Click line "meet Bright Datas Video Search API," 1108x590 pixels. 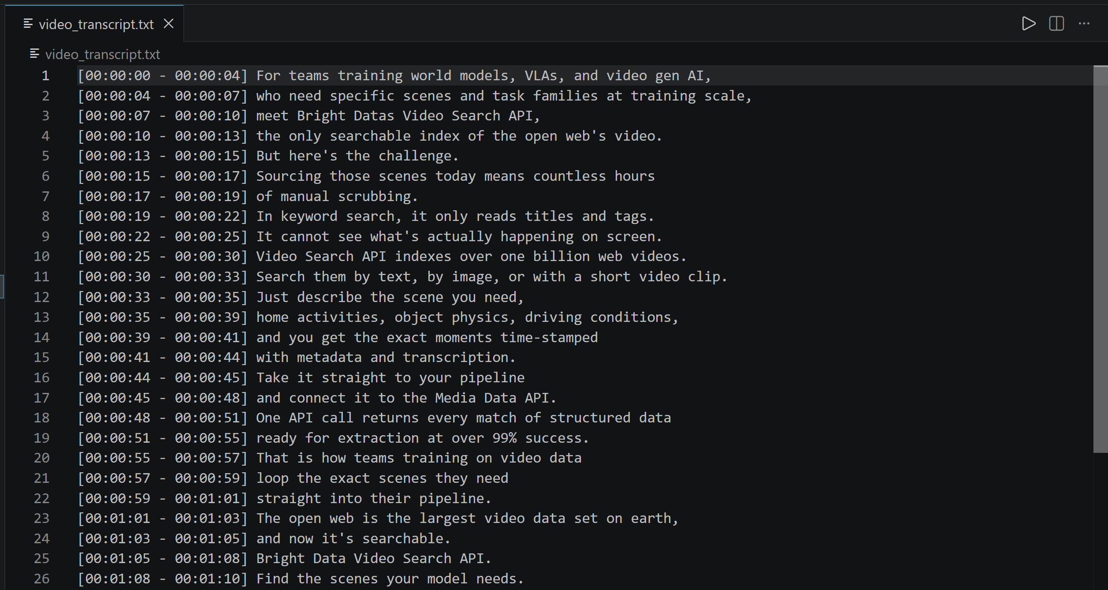398,116
